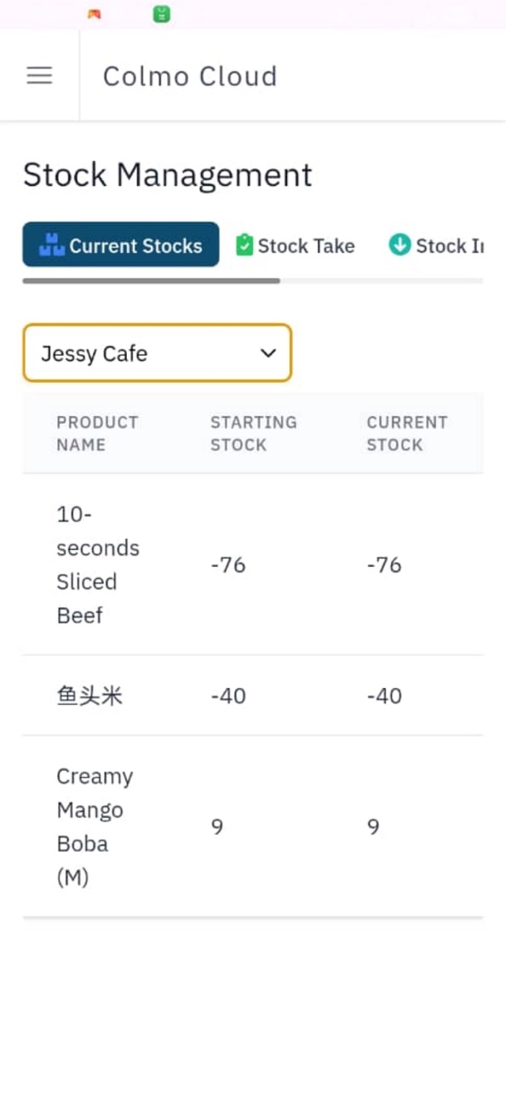The image size is (506, 1100).
Task: Select the 10-seconds Sliced Beef row
Action: (x=253, y=564)
